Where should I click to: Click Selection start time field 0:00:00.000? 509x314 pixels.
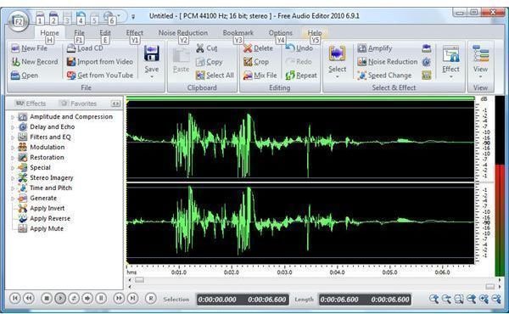click(217, 300)
